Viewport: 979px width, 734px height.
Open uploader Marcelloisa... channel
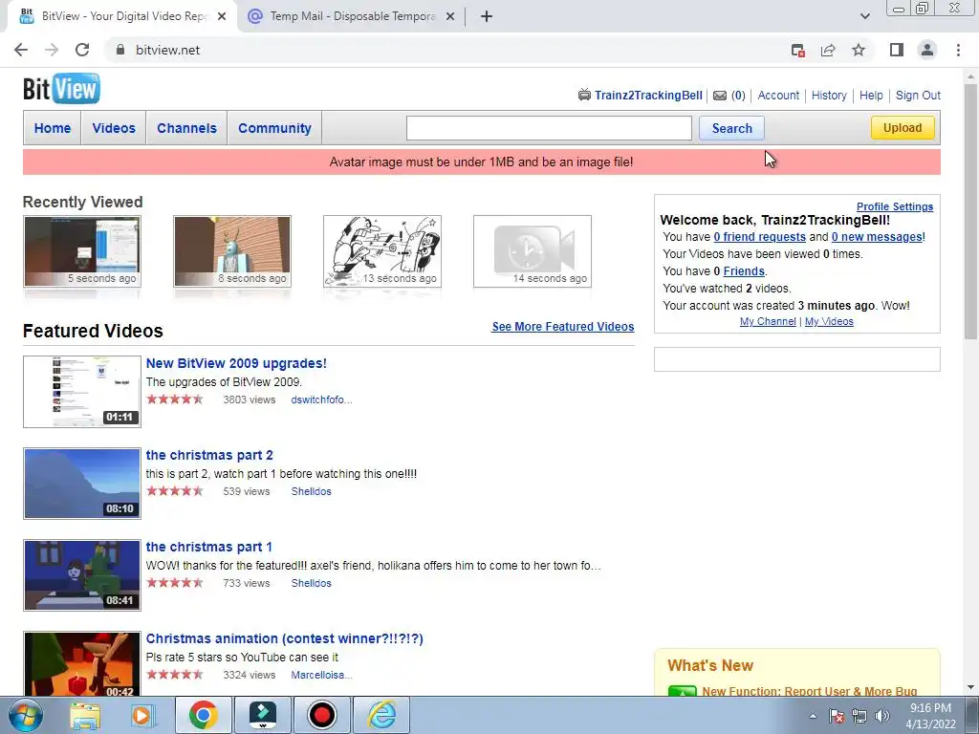point(321,675)
